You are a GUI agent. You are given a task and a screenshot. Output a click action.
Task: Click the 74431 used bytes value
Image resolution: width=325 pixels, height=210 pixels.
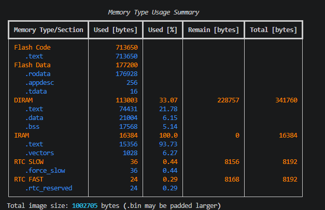click(x=129, y=109)
